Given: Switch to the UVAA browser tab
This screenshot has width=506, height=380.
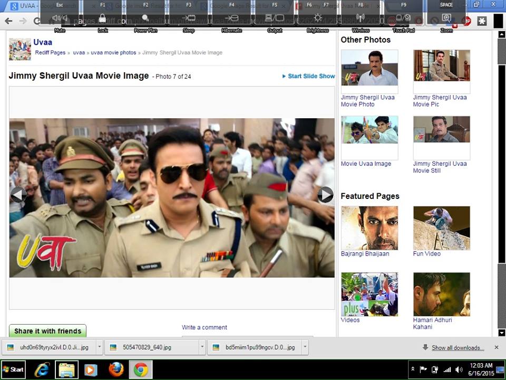Looking at the screenshot, I should coord(26,5).
